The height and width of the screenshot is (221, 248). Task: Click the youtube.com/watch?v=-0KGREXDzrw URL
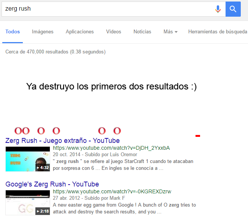(112, 191)
